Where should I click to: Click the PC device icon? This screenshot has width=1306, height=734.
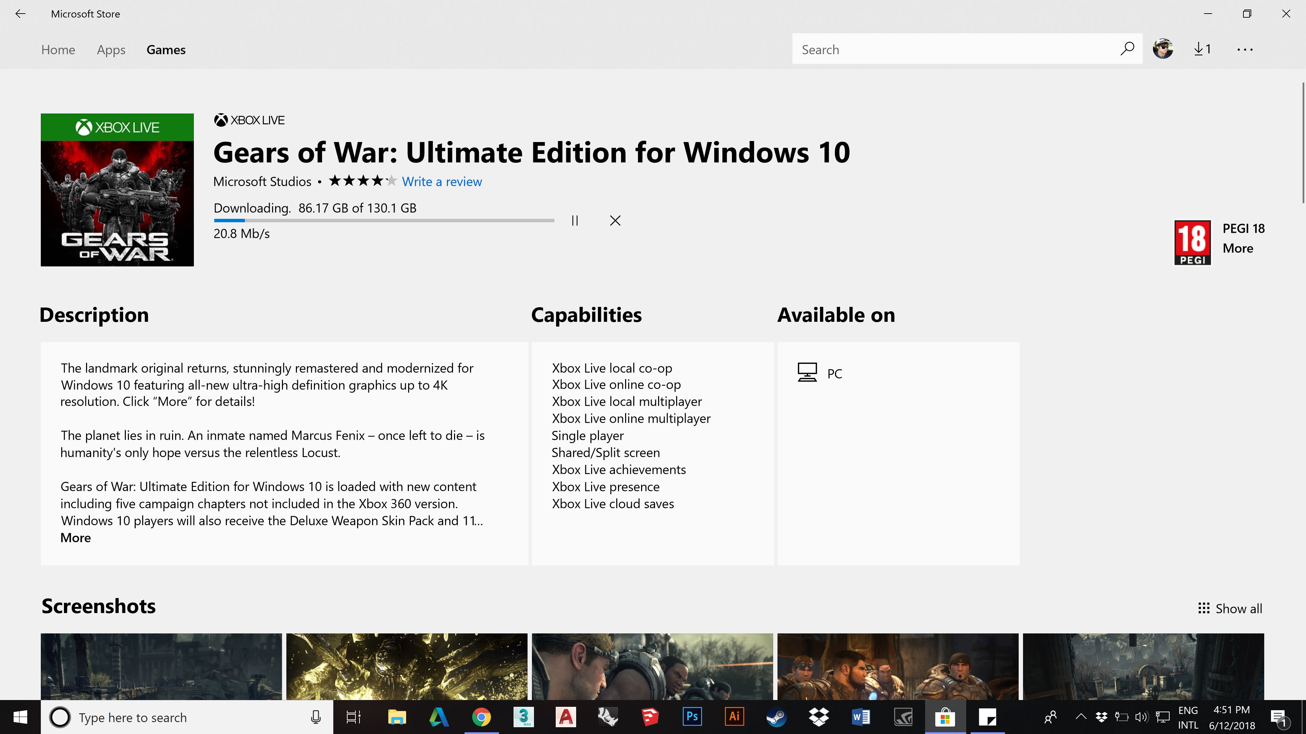pyautogui.click(x=807, y=372)
